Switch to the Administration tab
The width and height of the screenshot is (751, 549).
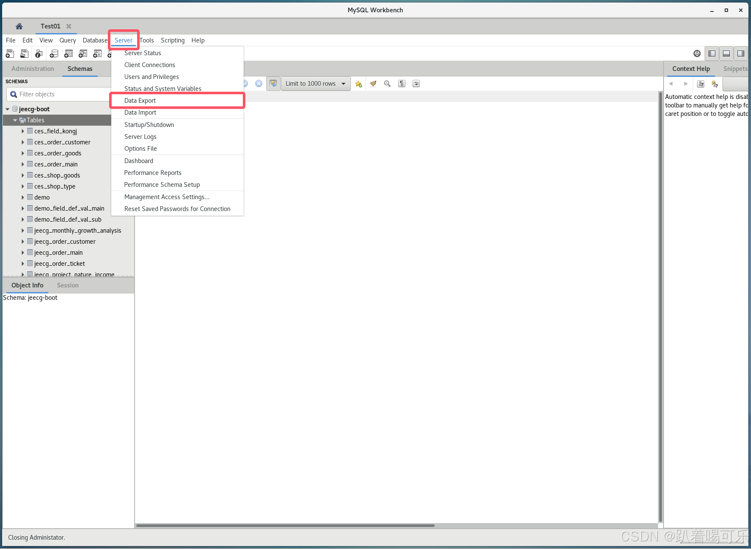click(33, 69)
